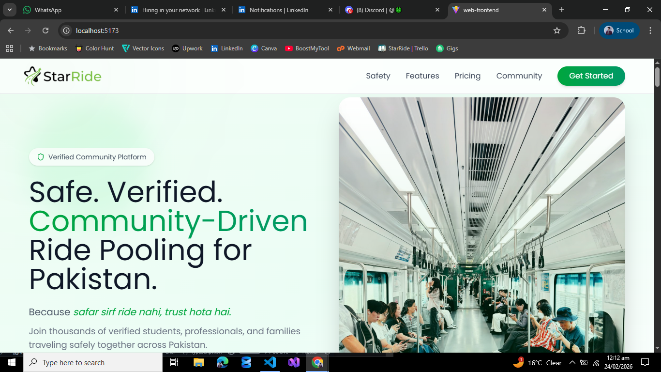The image size is (661, 372).
Task: Open Task View on the taskbar
Action: [174, 362]
